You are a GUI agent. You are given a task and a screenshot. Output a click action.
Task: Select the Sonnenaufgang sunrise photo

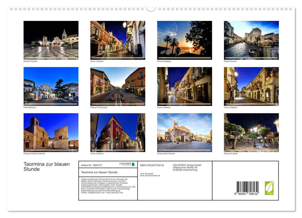click(184, 40)
